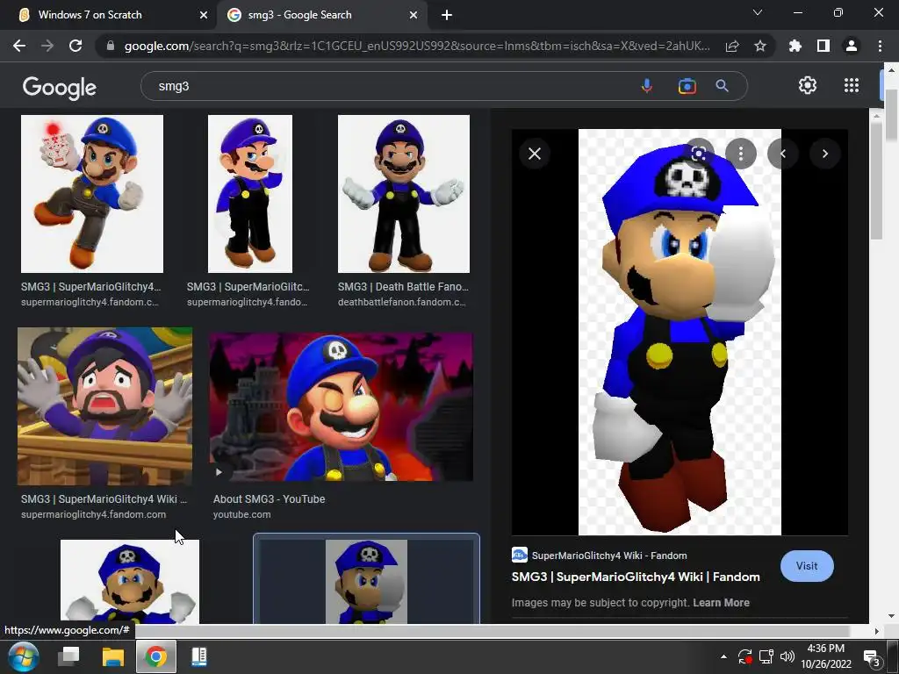Click the Google logo
Screen dimensions: 899x674
pos(59,87)
